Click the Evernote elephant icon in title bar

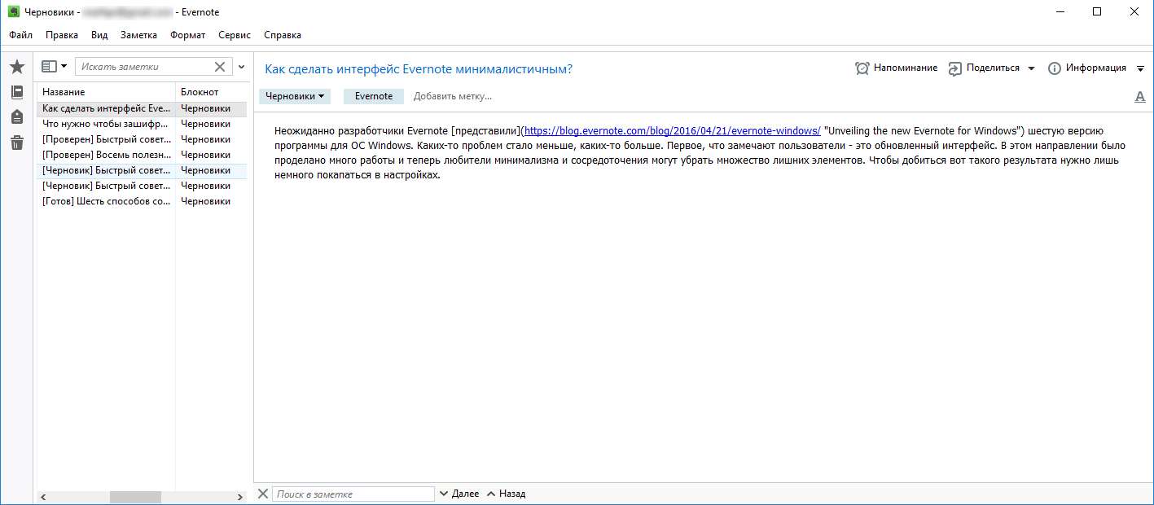coord(14,12)
